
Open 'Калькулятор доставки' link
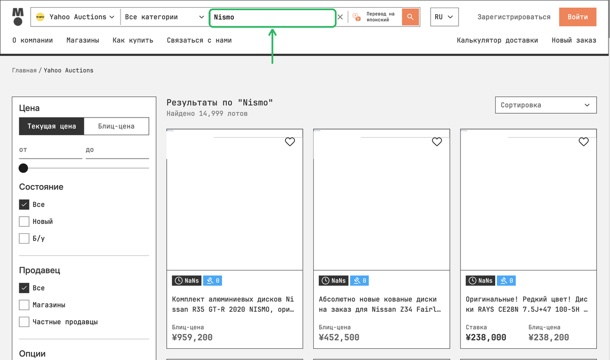[x=497, y=40]
